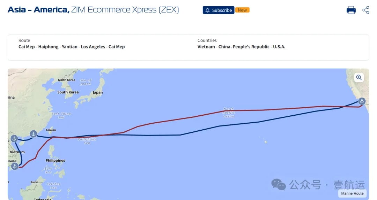This screenshot has width=377, height=200.
Task: Click the Asia - America heading
Action: pos(38,10)
